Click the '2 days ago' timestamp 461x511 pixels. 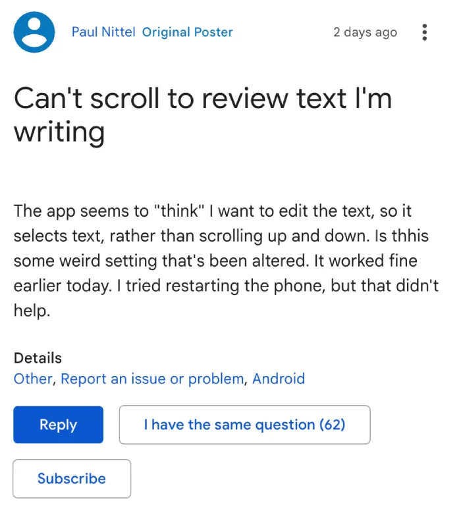point(365,32)
